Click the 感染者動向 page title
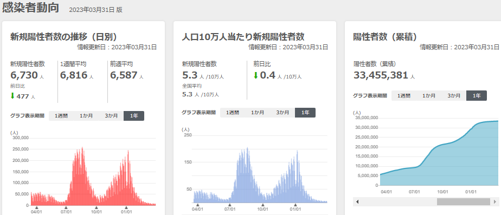 [31, 8]
